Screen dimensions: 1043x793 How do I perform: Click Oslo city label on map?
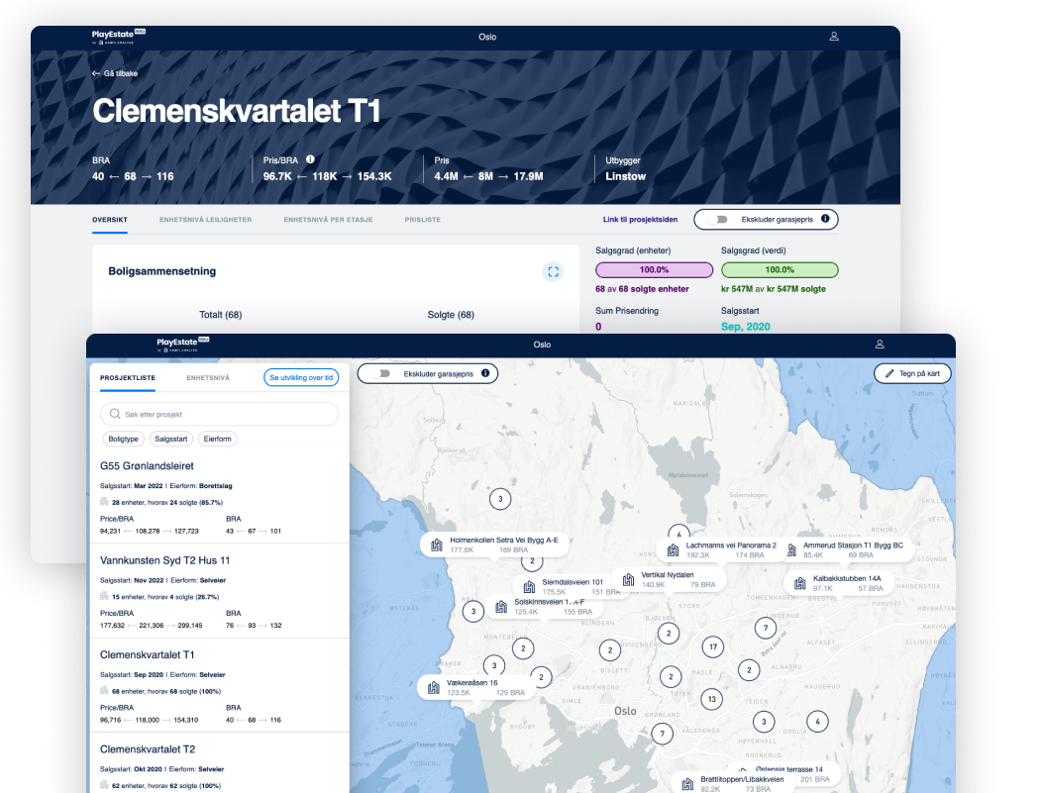click(625, 711)
